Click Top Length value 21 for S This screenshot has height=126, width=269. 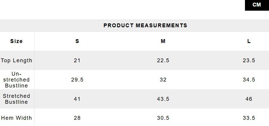tap(77, 60)
